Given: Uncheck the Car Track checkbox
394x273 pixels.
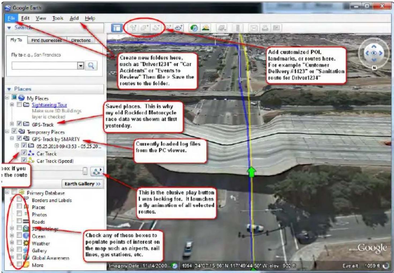Looking at the screenshot, I should (x=24, y=153).
